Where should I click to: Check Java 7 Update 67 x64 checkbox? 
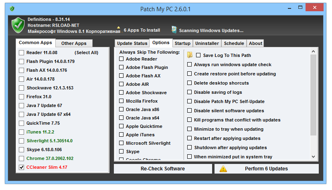(21, 115)
